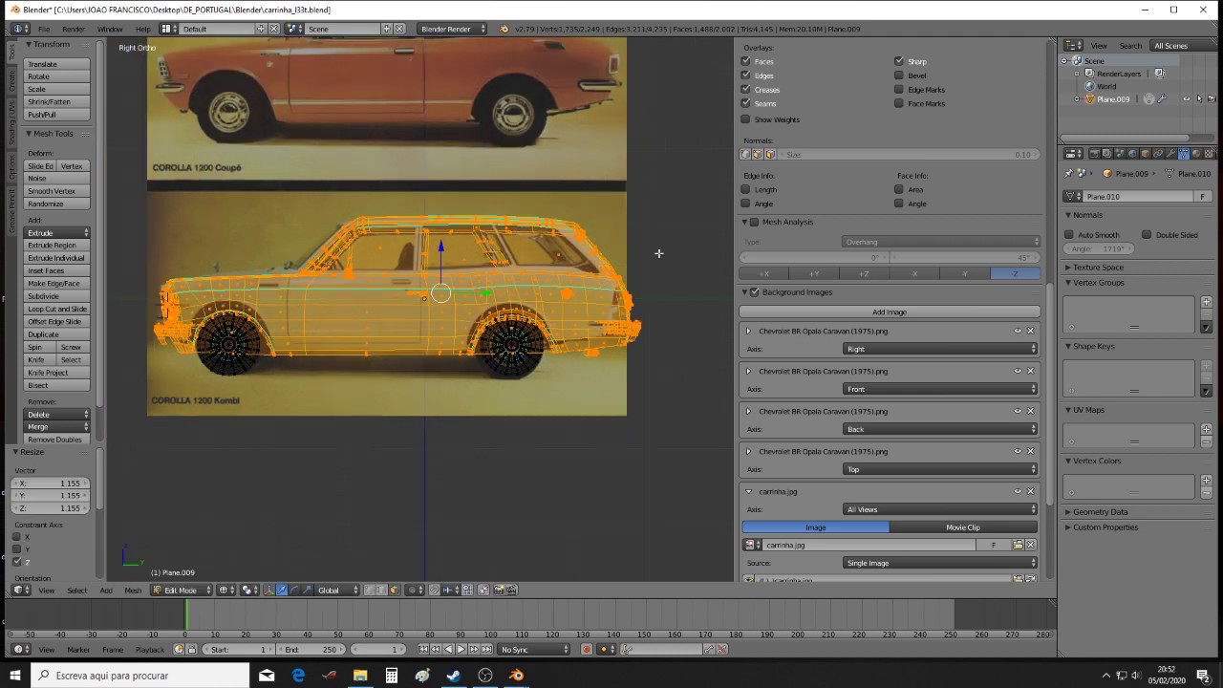Viewport: 1223px width, 688px height.
Task: Switch to the Movie Clip tab
Action: pos(962,527)
